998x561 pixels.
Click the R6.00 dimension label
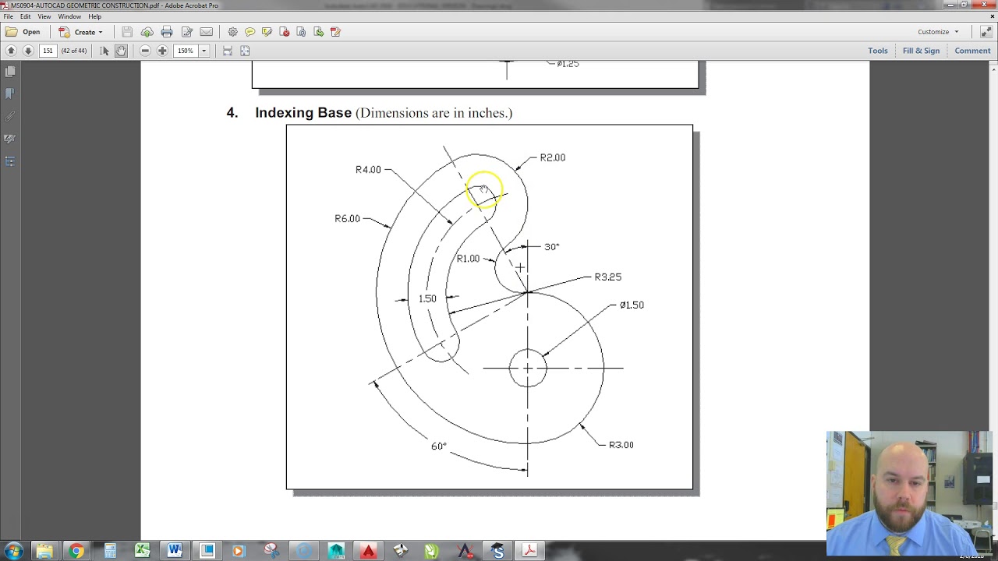coord(348,219)
